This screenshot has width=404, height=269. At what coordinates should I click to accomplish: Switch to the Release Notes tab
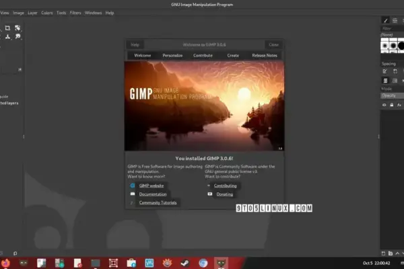tap(265, 56)
